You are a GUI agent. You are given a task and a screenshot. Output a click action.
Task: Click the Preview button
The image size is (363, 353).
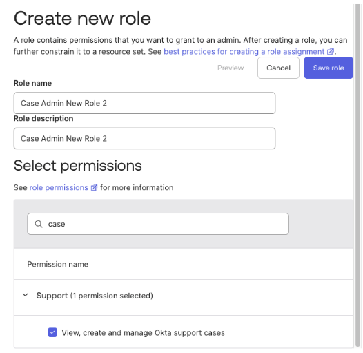[230, 68]
